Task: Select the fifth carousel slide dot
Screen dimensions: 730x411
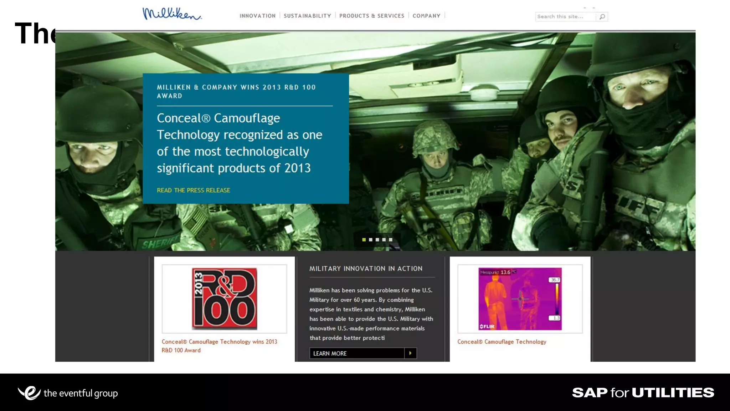Action: (391, 240)
